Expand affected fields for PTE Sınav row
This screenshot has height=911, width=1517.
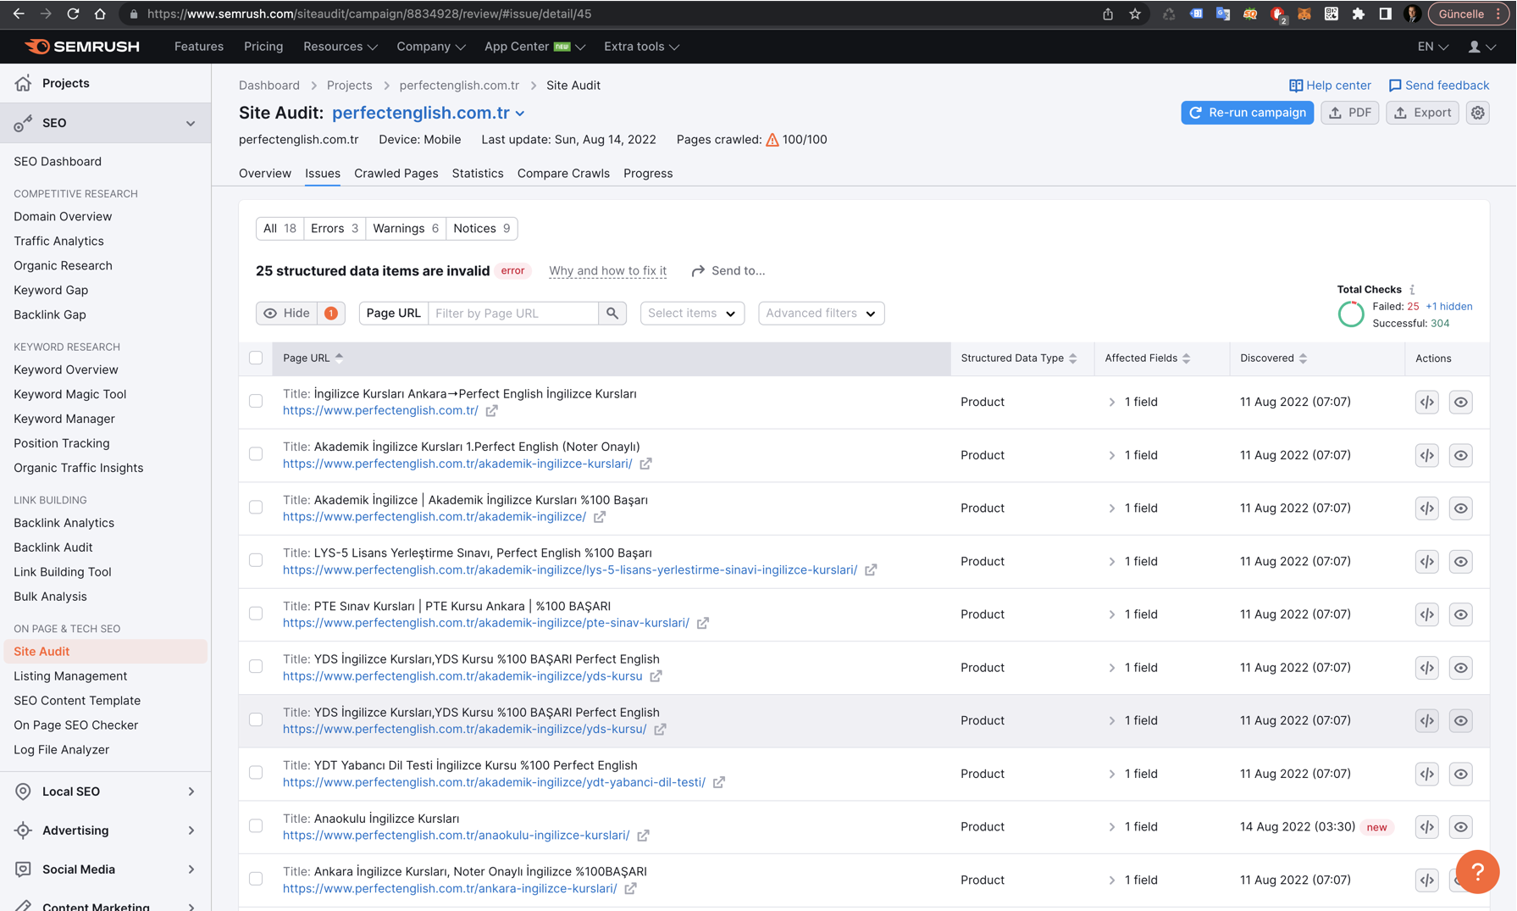[x=1111, y=615]
